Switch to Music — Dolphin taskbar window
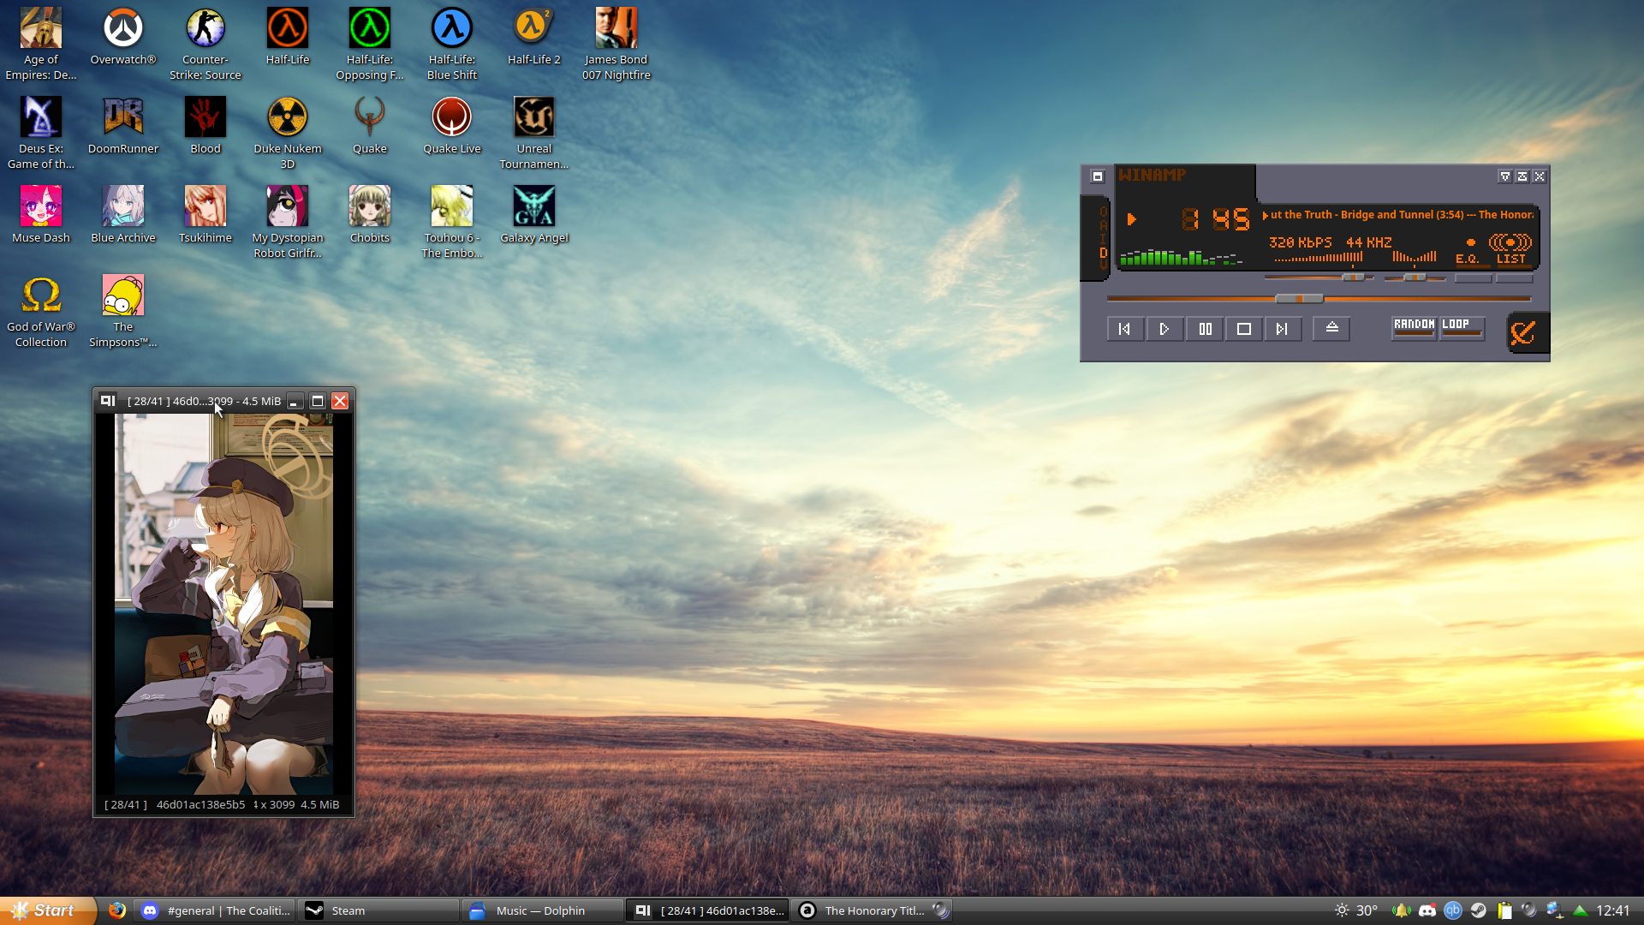 point(544,910)
